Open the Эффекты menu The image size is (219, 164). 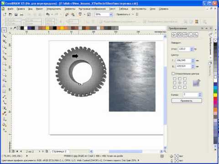coord(70,9)
